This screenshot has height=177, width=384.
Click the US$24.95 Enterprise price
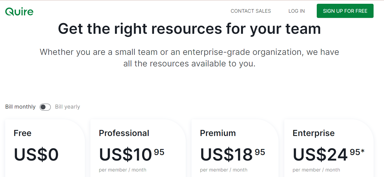coord(328,154)
